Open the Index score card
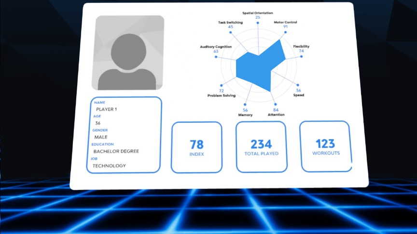The height and width of the screenshot is (234, 417). tap(197, 147)
